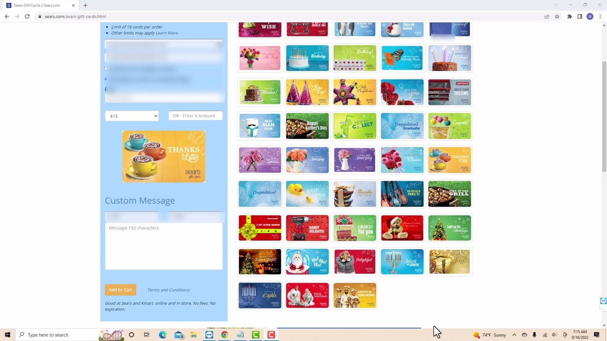Screen dimensions: 607x341
Task: Select the Ho Ho Ho Santa card
Action: (307, 261)
